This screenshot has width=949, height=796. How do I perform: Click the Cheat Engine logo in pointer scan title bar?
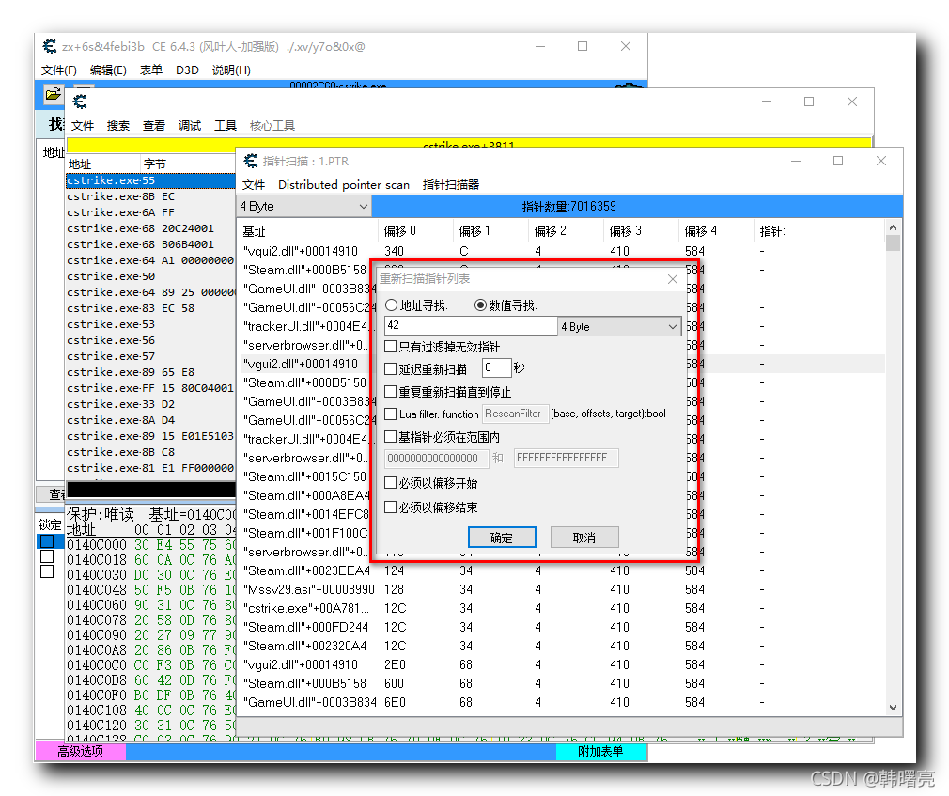coord(251,161)
